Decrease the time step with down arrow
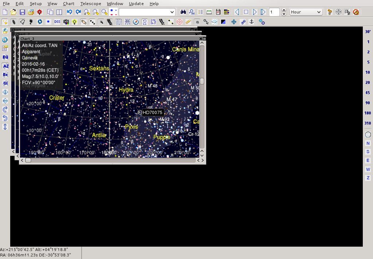 (283, 14)
